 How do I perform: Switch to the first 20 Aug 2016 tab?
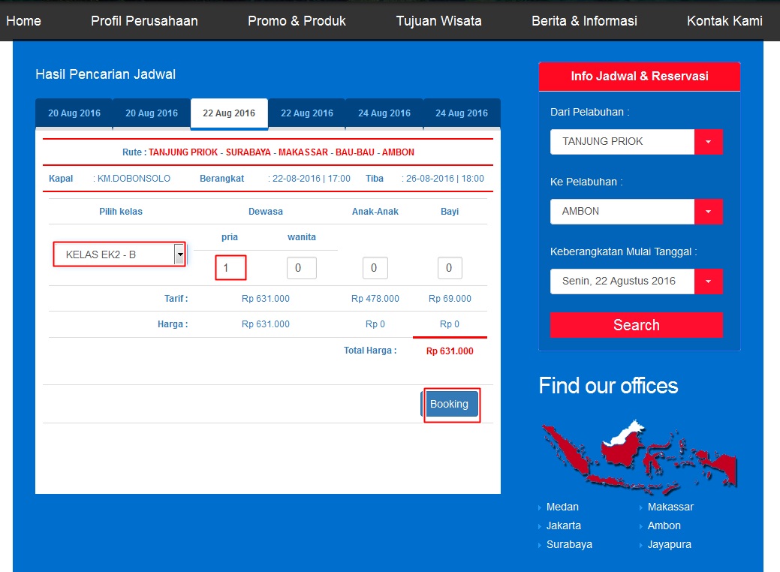click(74, 113)
